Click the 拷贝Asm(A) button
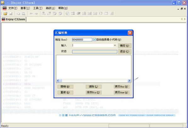Screen dimensions: 188x128 tap(122, 92)
